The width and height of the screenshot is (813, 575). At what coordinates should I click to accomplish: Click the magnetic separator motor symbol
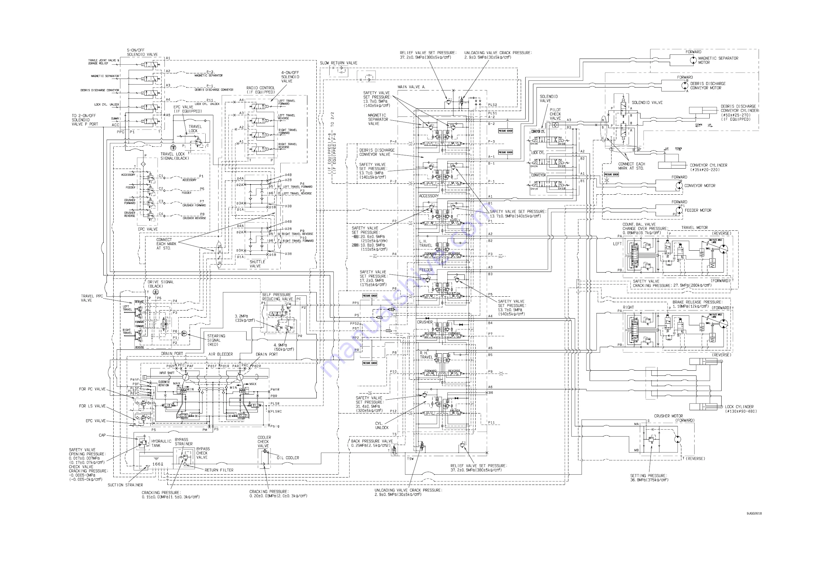[693, 60]
